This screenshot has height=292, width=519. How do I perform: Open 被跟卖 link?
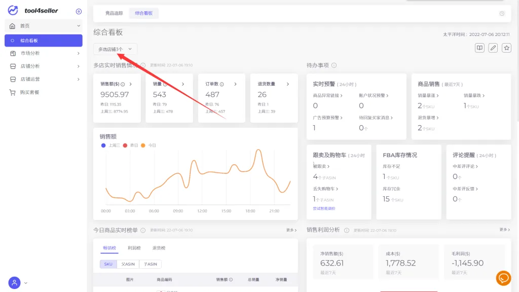(321, 166)
